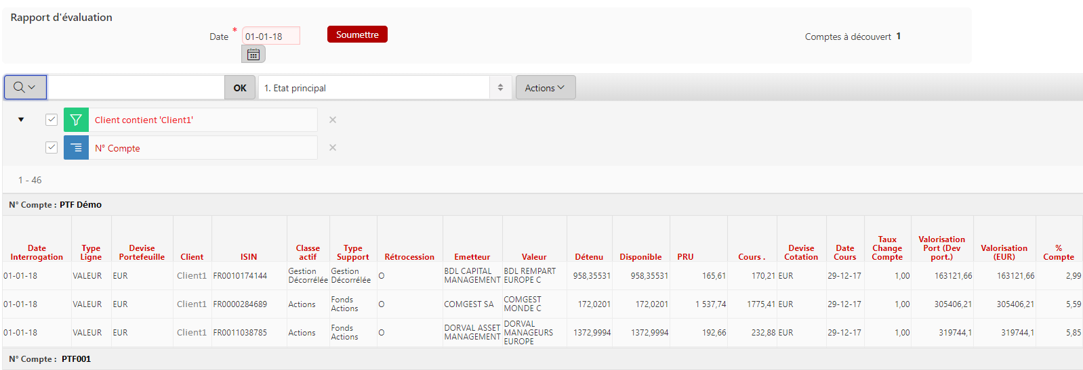Viewport: 1083px width, 370px height.
Task: Uncheck the N° Compte break checkbox
Action: pos(52,147)
